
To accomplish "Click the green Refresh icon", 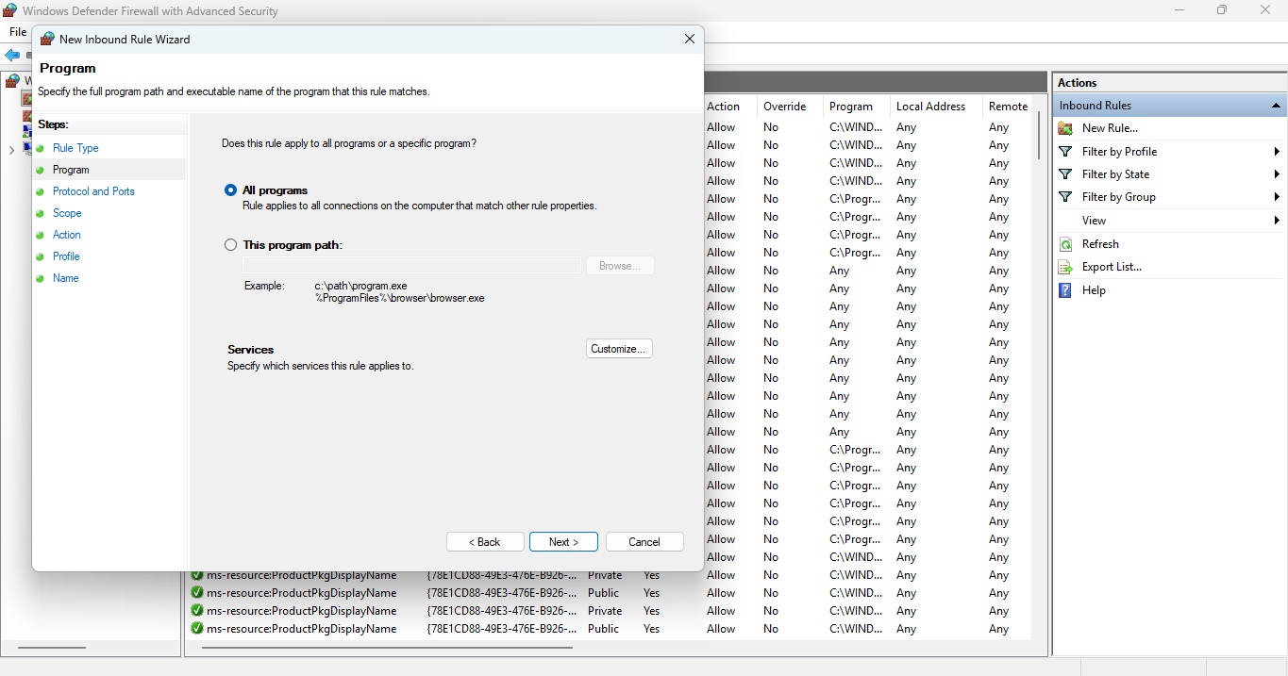I will click(1065, 243).
